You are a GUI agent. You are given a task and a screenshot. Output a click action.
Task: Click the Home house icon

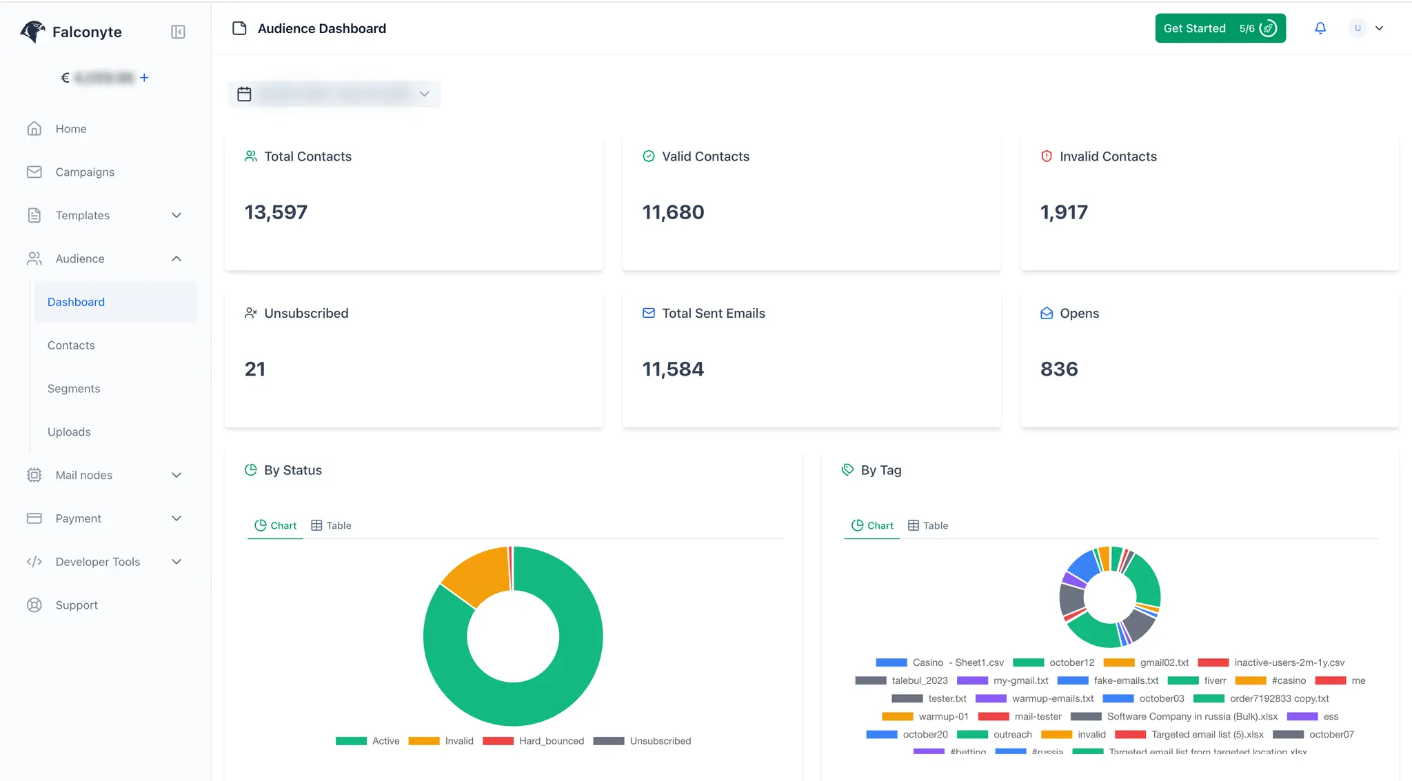click(x=34, y=129)
